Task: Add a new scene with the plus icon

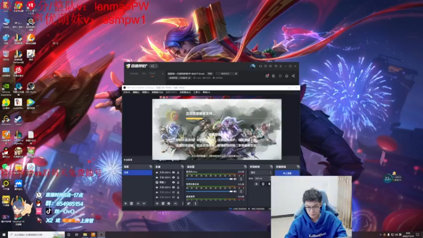Action: tap(126, 204)
